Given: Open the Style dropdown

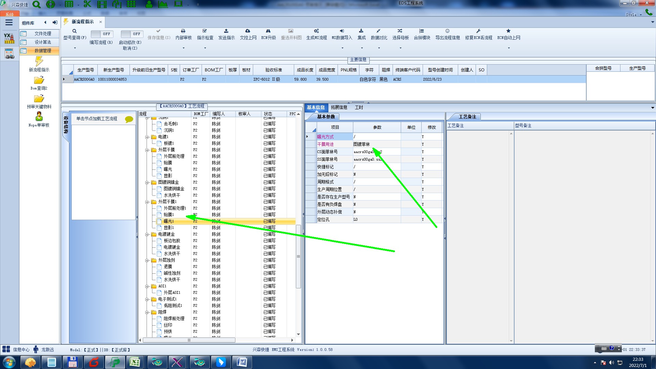Looking at the screenshot, I should [x=633, y=15].
